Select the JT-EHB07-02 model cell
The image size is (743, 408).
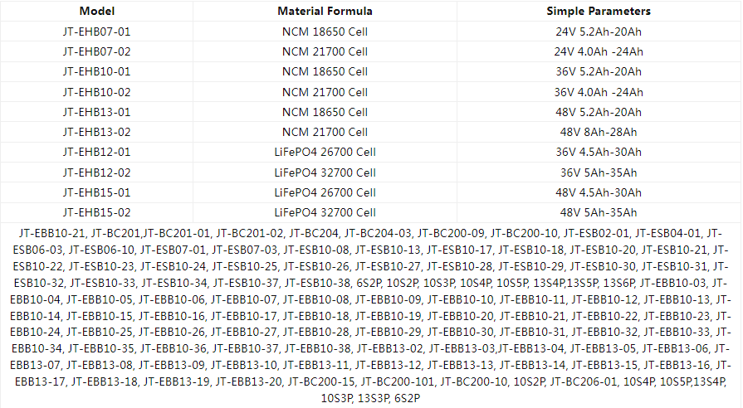[x=96, y=51]
